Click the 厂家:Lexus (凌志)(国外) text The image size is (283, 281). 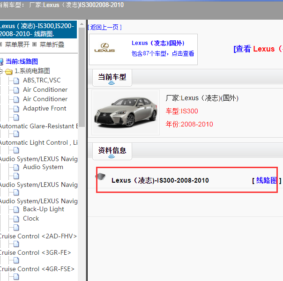[x=202, y=98]
